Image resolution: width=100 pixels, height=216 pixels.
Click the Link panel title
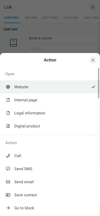pos(8,7)
